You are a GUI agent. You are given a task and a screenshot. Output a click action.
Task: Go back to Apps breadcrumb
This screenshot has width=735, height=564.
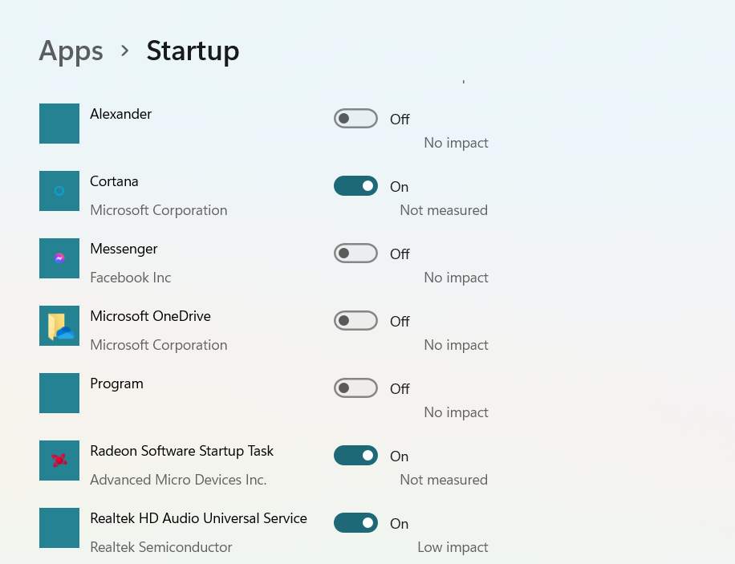click(71, 51)
